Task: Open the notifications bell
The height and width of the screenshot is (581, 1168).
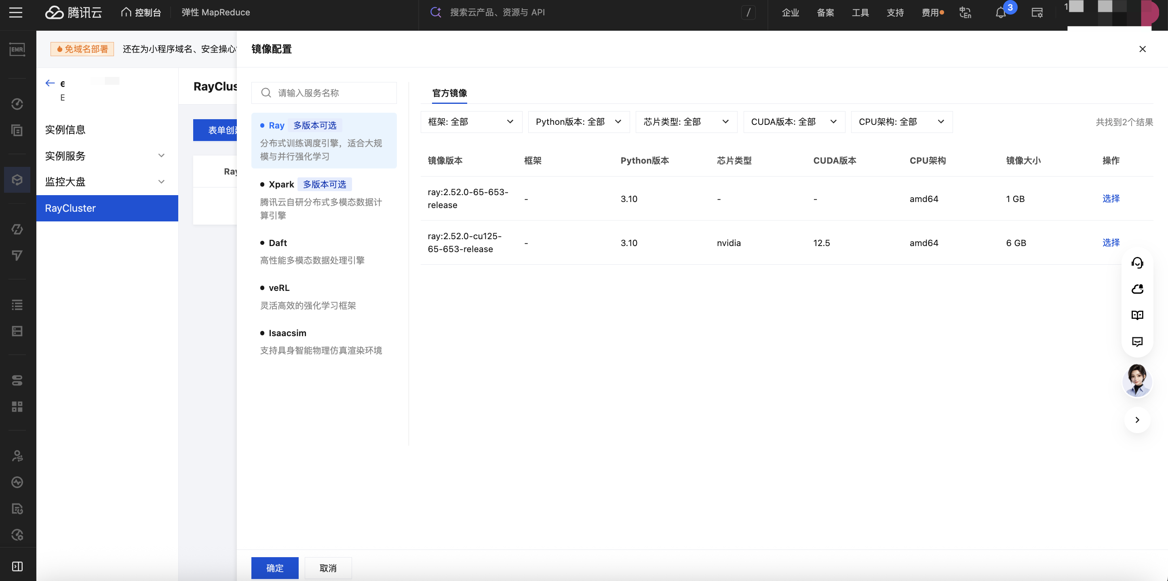Action: (1001, 12)
